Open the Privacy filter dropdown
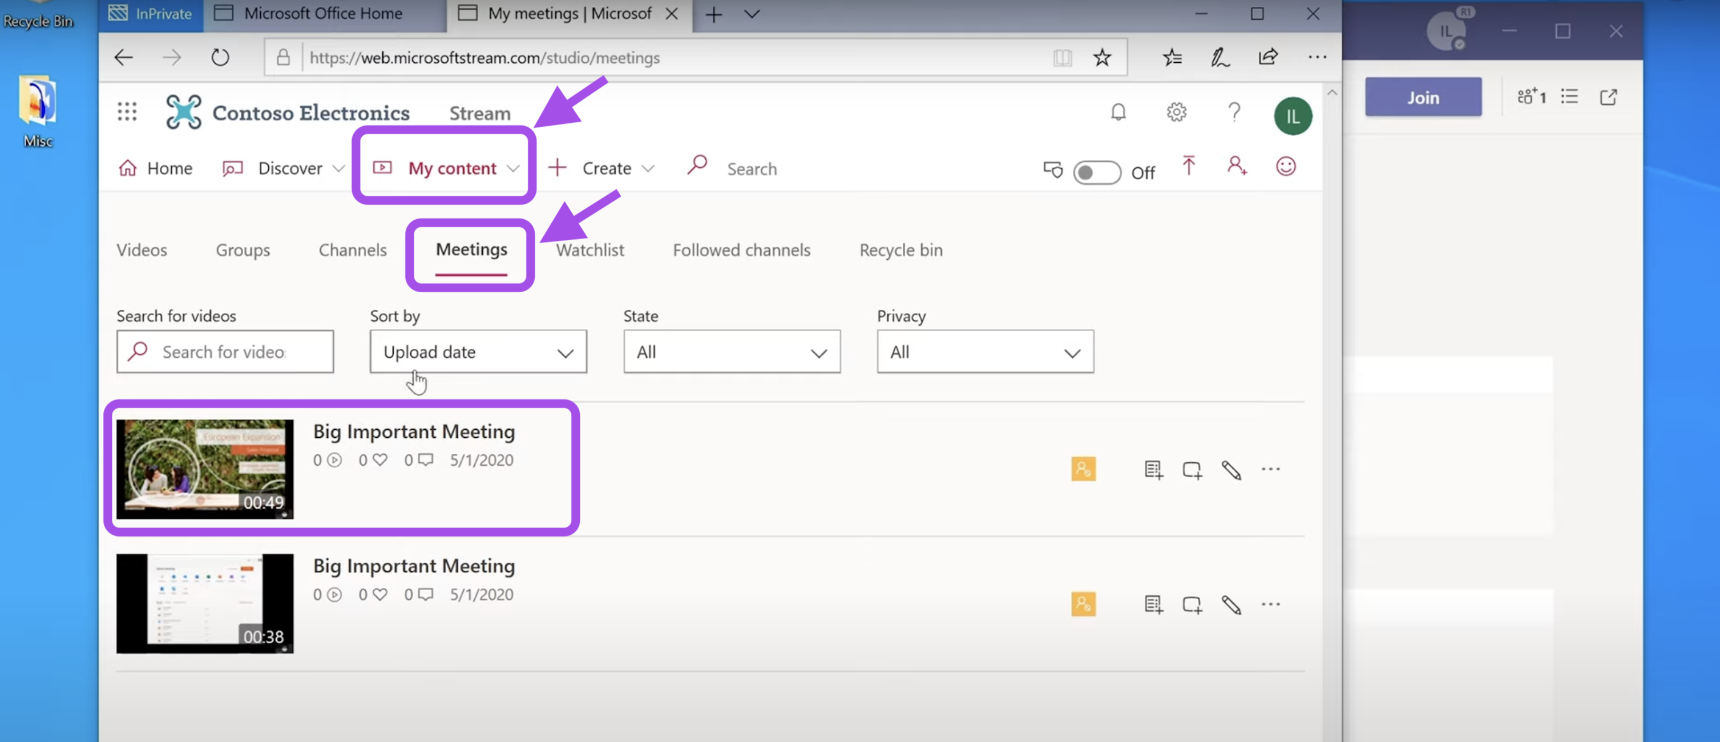Viewport: 1720px width, 742px height. coord(985,352)
